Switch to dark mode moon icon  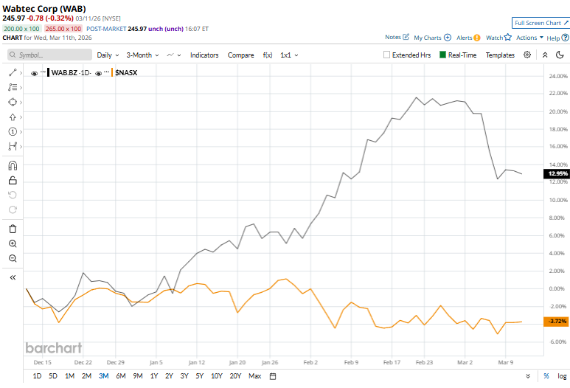560,55
